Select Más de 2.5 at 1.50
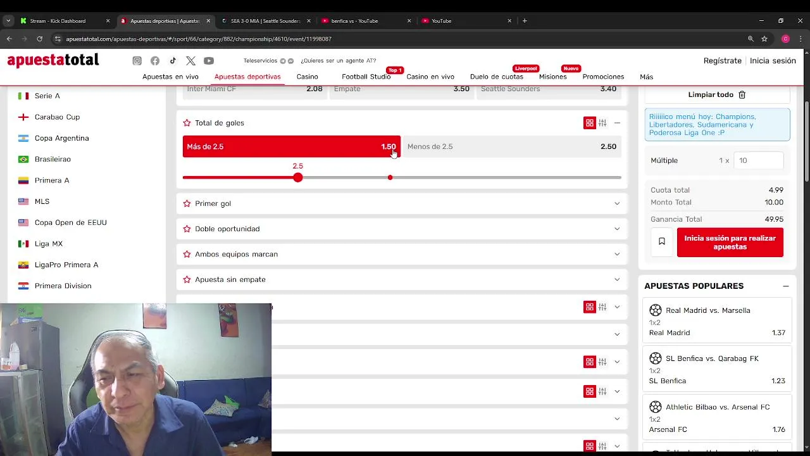The image size is (810, 456). [x=291, y=146]
